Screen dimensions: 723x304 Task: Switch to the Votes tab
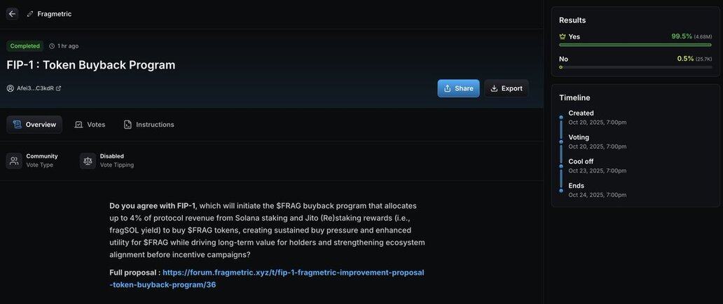pyautogui.click(x=90, y=125)
